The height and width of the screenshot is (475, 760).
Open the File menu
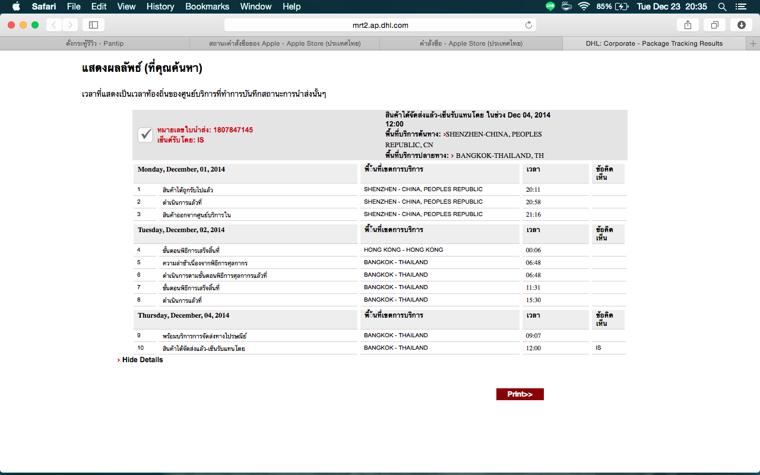coord(74,7)
